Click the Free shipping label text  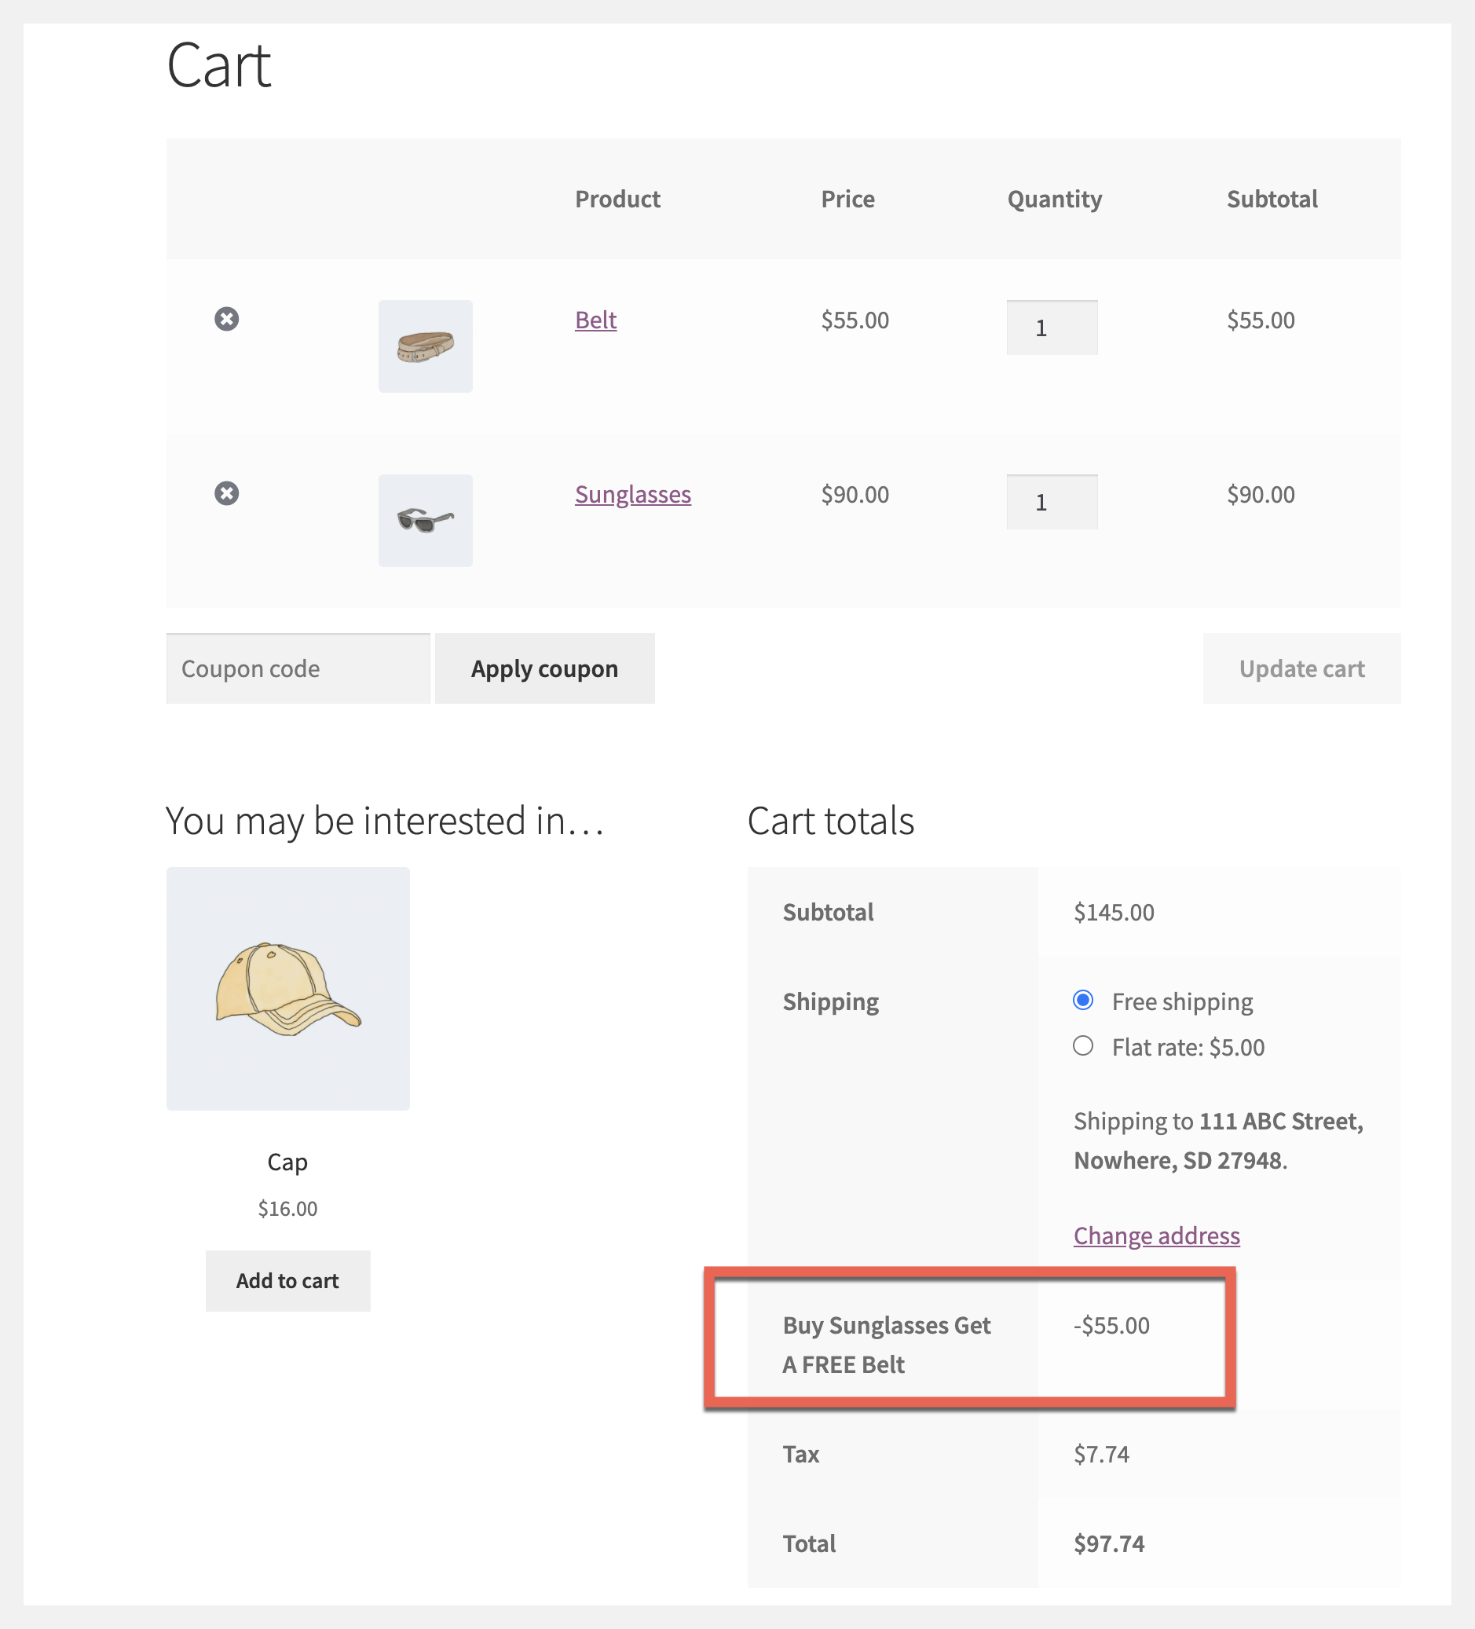[1181, 1002]
